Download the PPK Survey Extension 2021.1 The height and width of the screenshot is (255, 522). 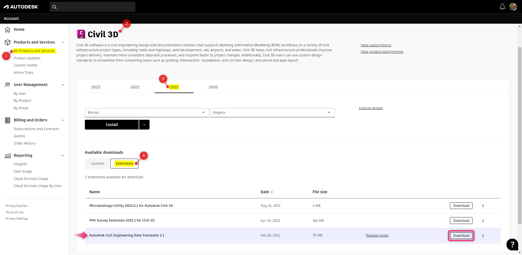[461, 221]
